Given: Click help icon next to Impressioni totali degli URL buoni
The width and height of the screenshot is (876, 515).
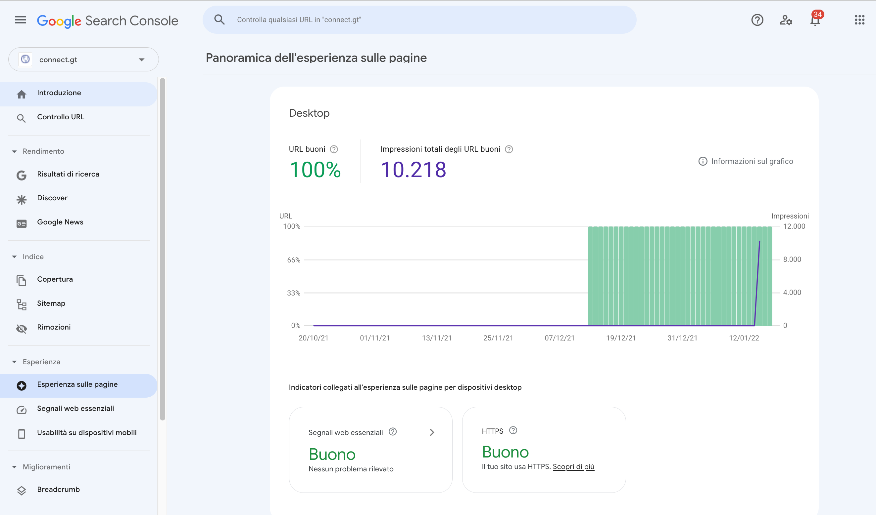Looking at the screenshot, I should tap(509, 149).
